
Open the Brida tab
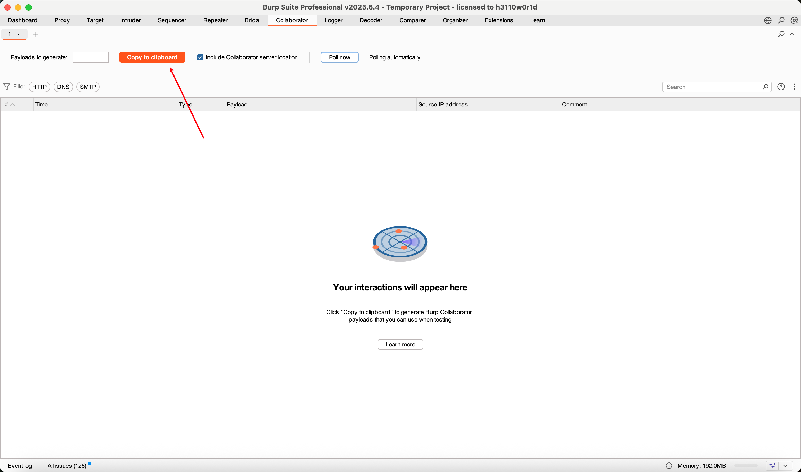(x=252, y=20)
